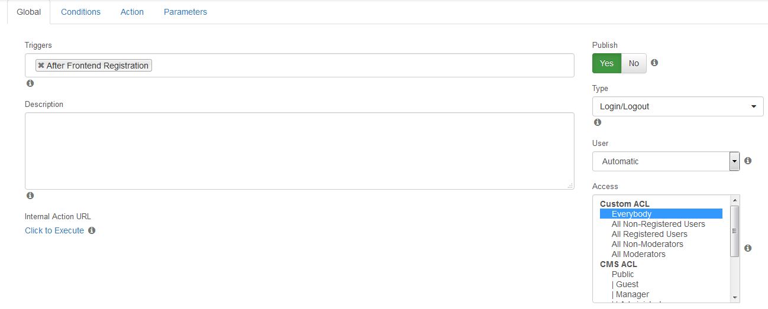This screenshot has height=309, width=768.
Task: Click the info icon beside Access list
Action: point(748,248)
